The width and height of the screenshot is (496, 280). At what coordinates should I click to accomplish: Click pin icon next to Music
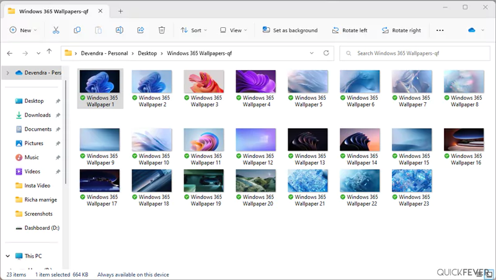coord(58,157)
